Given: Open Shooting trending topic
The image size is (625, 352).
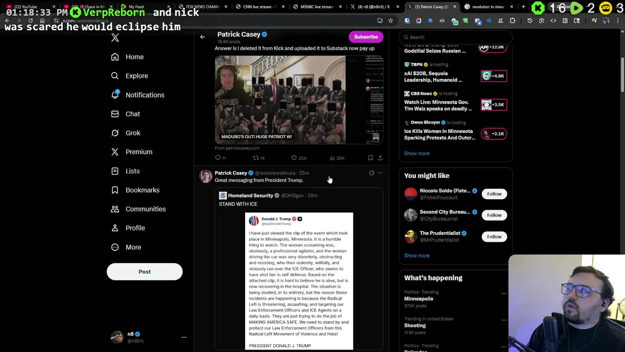Looking at the screenshot, I should tap(415, 326).
